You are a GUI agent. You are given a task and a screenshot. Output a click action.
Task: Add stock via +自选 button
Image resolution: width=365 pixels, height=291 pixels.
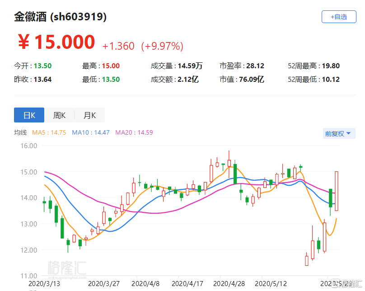pyautogui.click(x=339, y=17)
